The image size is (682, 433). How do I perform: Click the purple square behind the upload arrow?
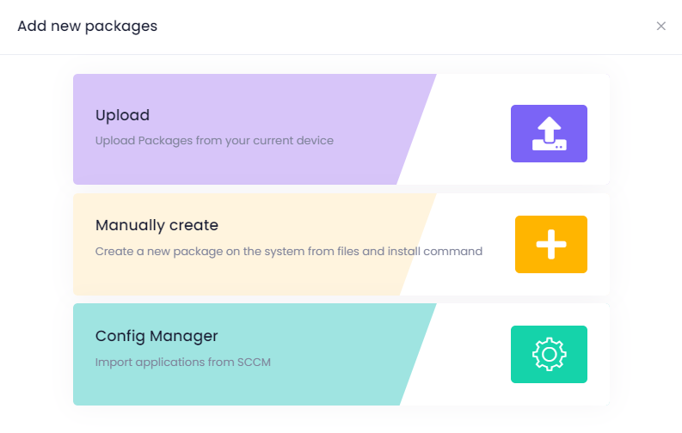click(x=521, y=115)
